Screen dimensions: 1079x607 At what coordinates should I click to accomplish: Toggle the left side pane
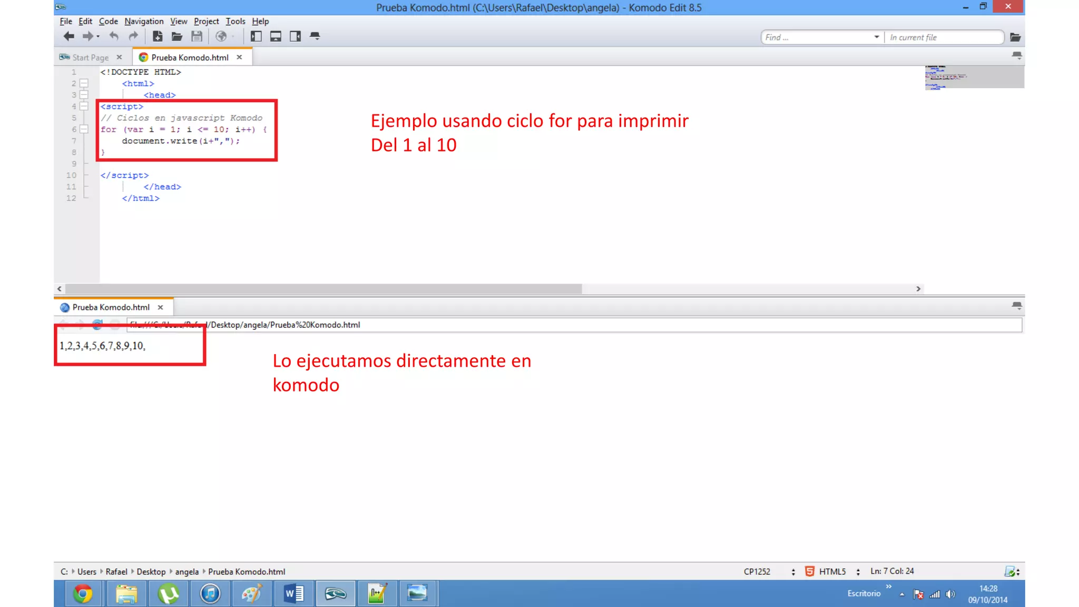click(256, 36)
